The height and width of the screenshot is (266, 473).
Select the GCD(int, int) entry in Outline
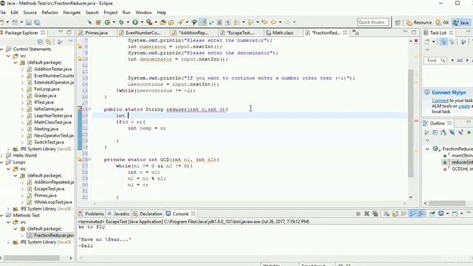click(x=458, y=169)
